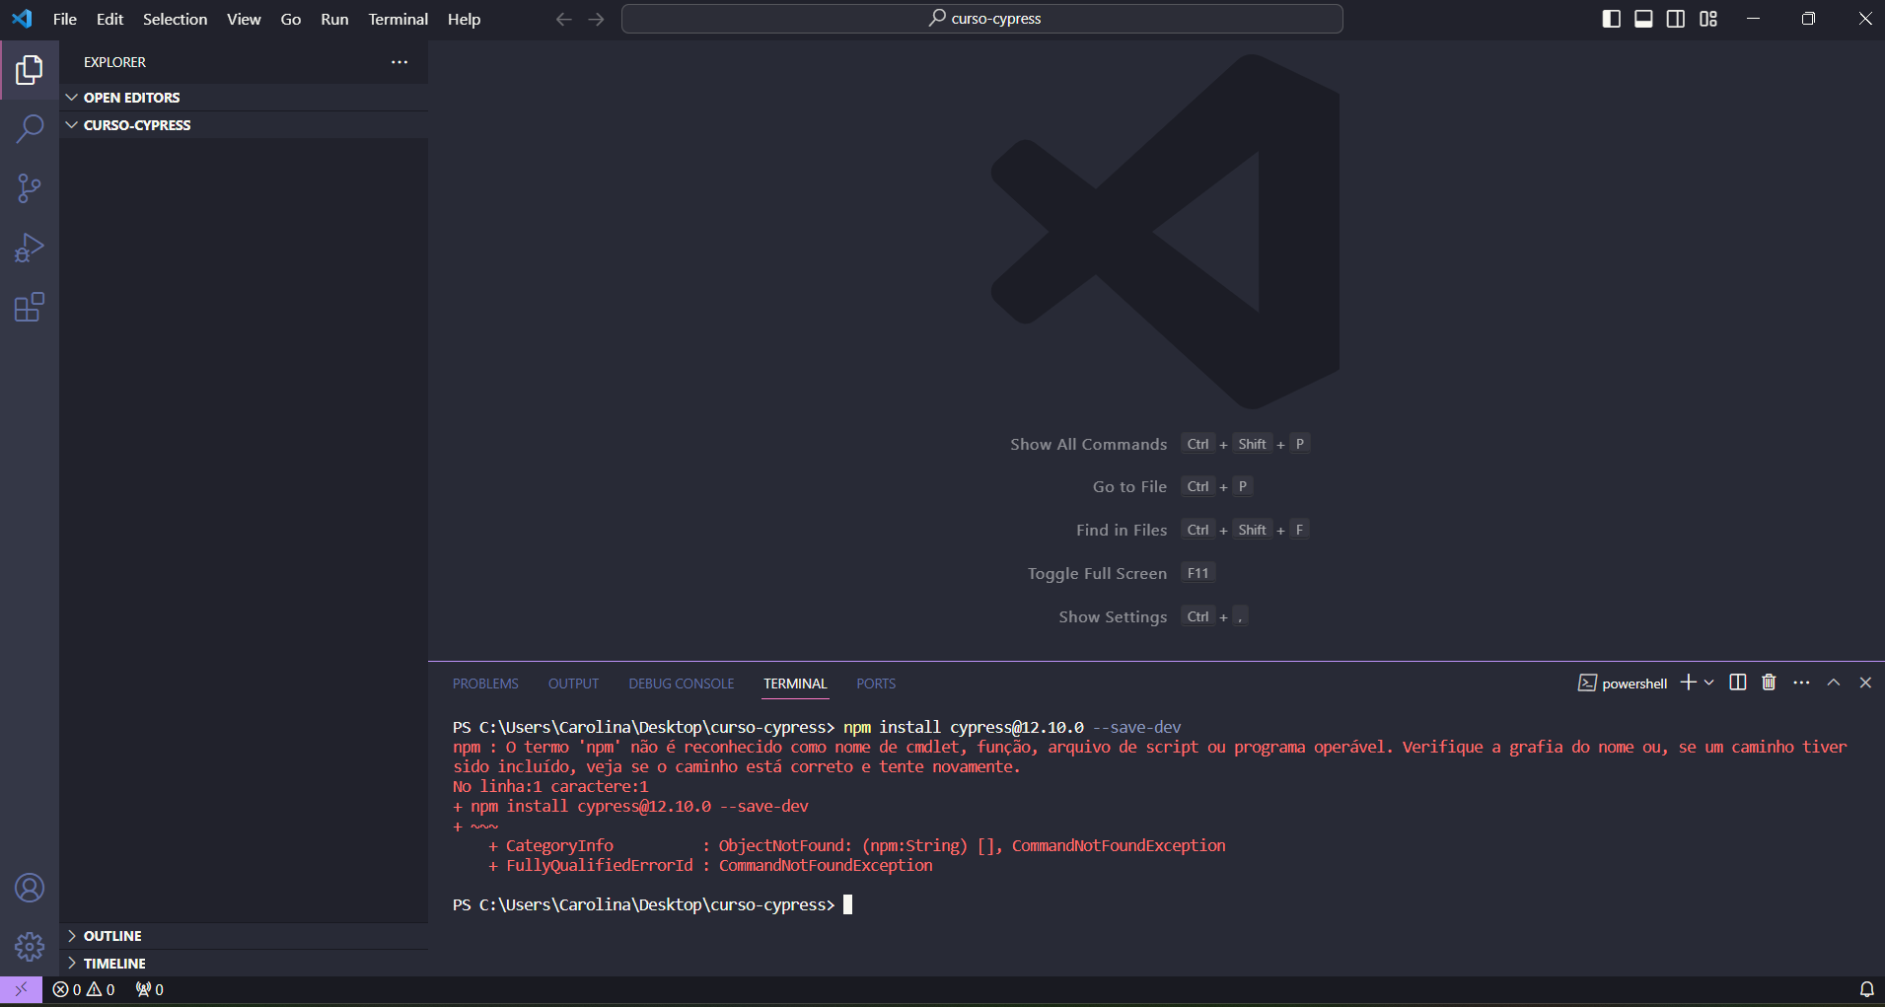This screenshot has height=1007, width=1885.
Task: Open the File menu
Action: (65, 19)
